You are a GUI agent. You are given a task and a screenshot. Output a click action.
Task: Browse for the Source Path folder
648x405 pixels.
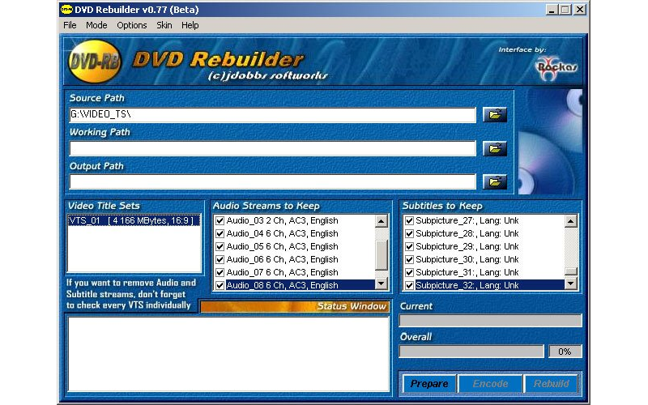tap(495, 114)
